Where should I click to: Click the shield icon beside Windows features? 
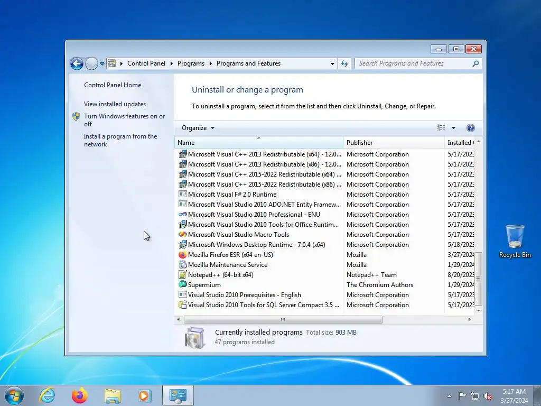(x=76, y=116)
